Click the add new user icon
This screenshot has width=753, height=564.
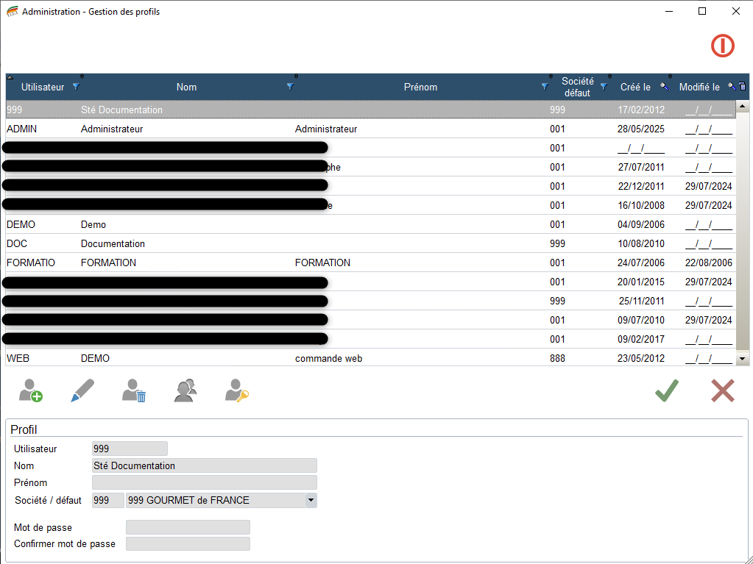point(30,390)
